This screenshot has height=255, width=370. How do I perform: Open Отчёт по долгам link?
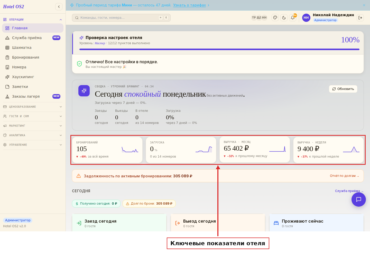pyautogui.click(x=345, y=176)
